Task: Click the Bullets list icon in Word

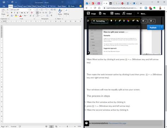Action: coord(38,9)
